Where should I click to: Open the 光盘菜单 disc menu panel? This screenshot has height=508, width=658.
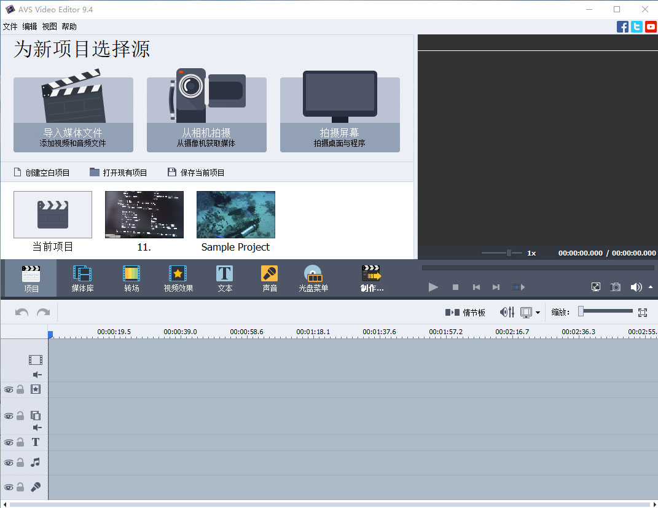[313, 278]
